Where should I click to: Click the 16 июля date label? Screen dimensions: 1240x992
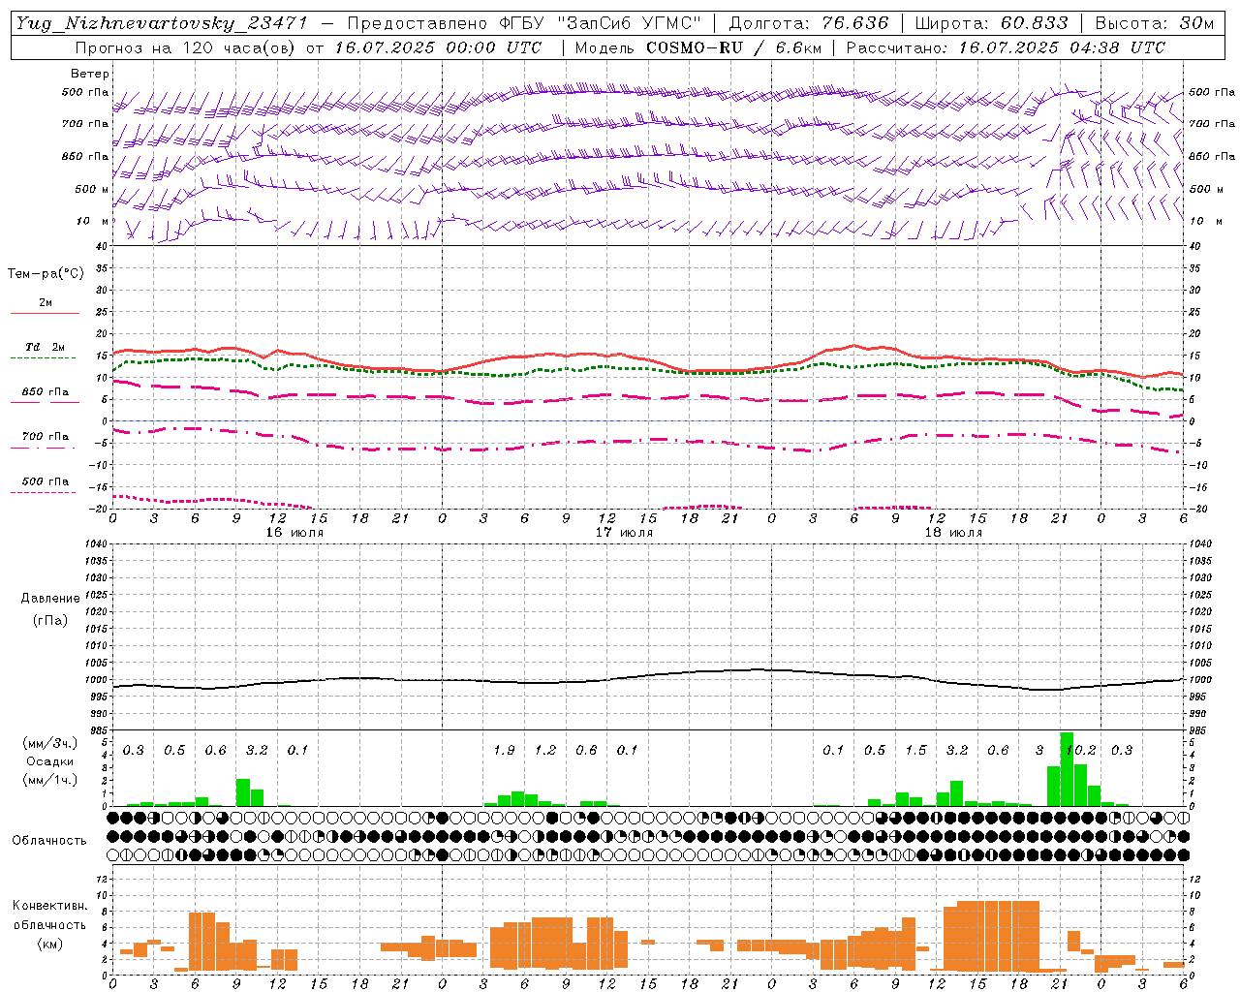(294, 533)
